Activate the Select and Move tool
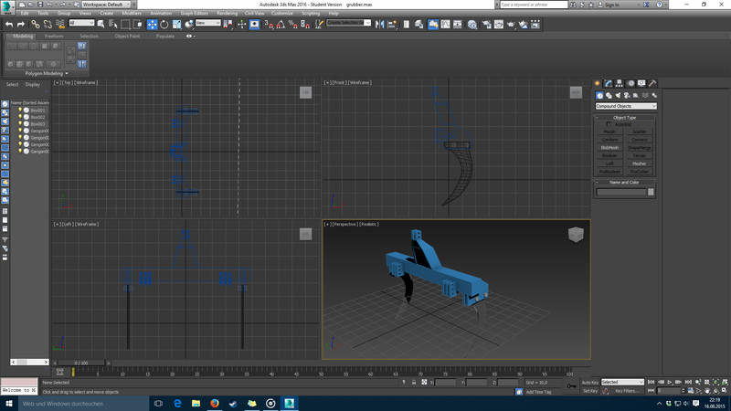 tap(152, 24)
